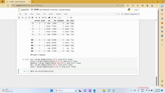Click row index 890 in the table
This screenshot has width=165, height=93.
[32, 51]
